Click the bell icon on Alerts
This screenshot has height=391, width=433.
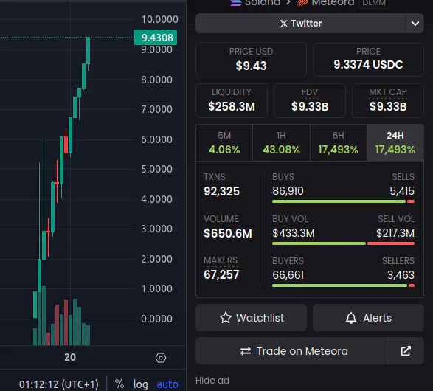click(351, 318)
